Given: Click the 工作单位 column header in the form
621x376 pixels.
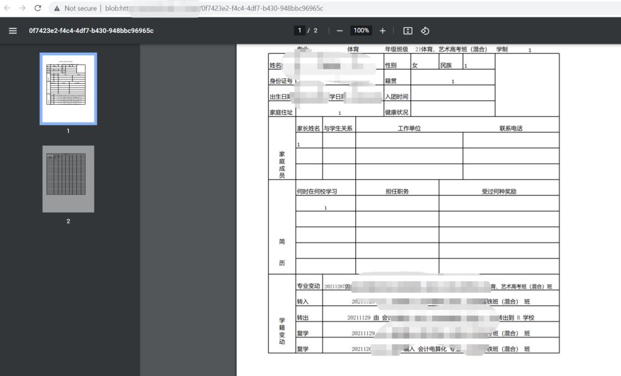Looking at the screenshot, I should [409, 128].
